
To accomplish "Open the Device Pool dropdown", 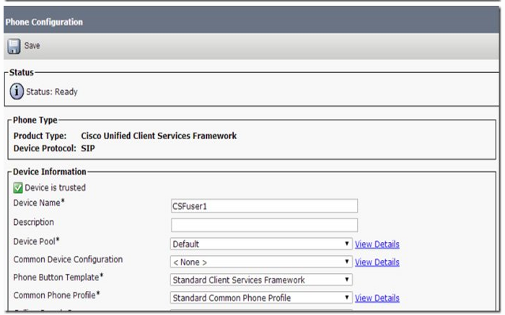I will coord(261,244).
